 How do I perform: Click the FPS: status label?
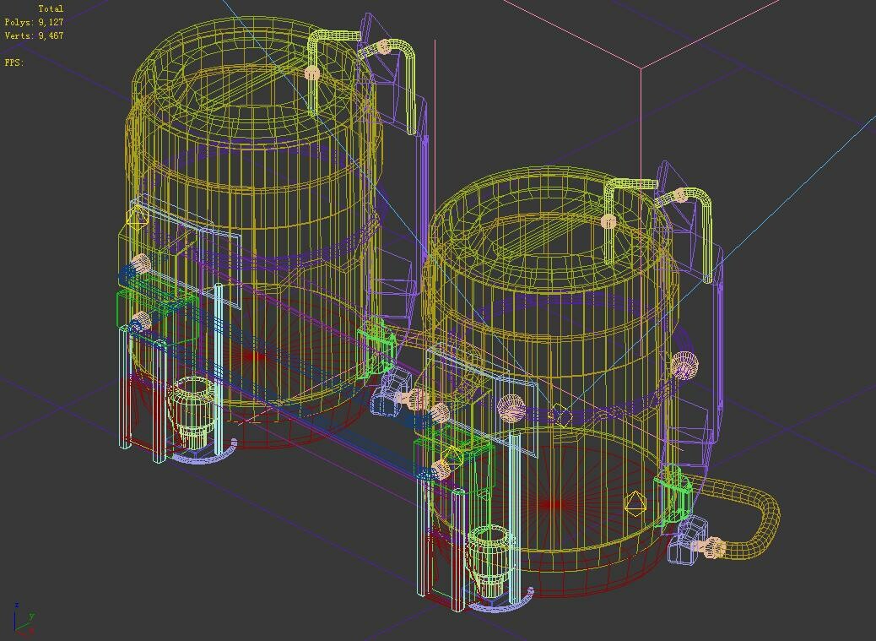13,61
